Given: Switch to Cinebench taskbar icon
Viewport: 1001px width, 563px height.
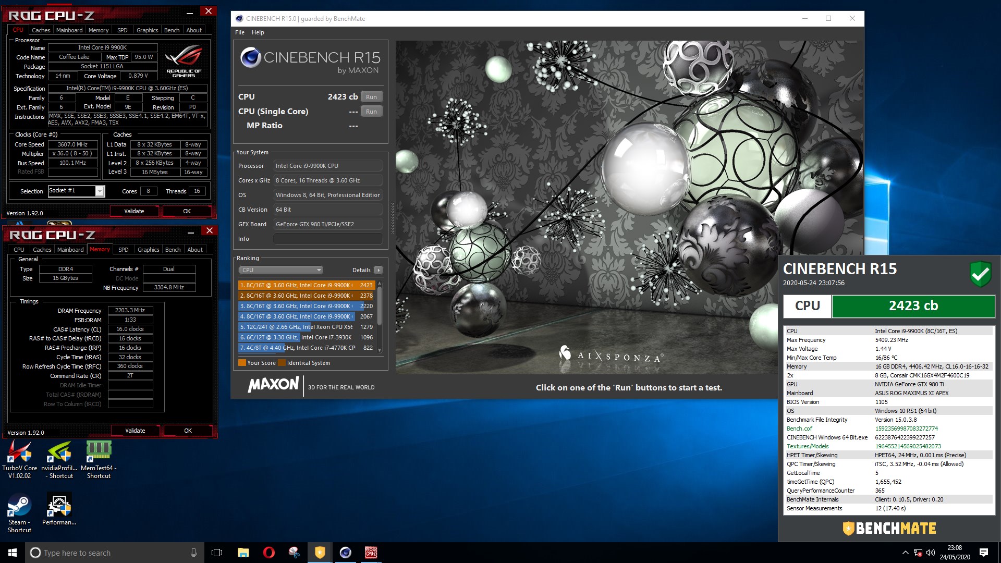Looking at the screenshot, I should [345, 553].
